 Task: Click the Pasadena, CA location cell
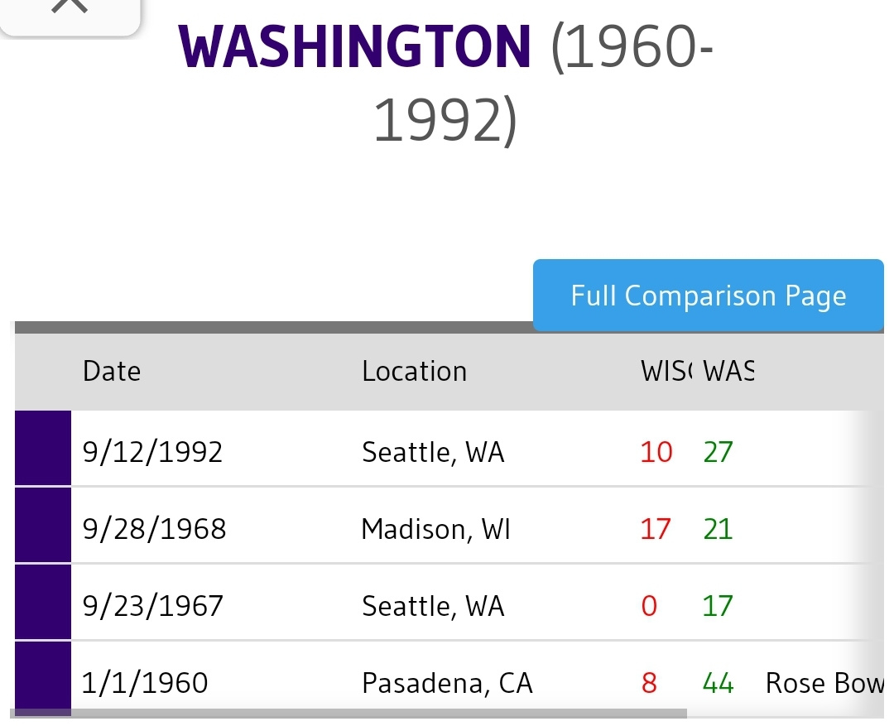click(x=447, y=683)
